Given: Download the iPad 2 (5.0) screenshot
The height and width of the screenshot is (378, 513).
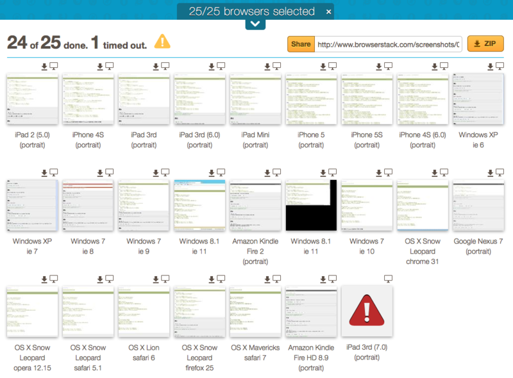Looking at the screenshot, I should pyautogui.click(x=44, y=67).
